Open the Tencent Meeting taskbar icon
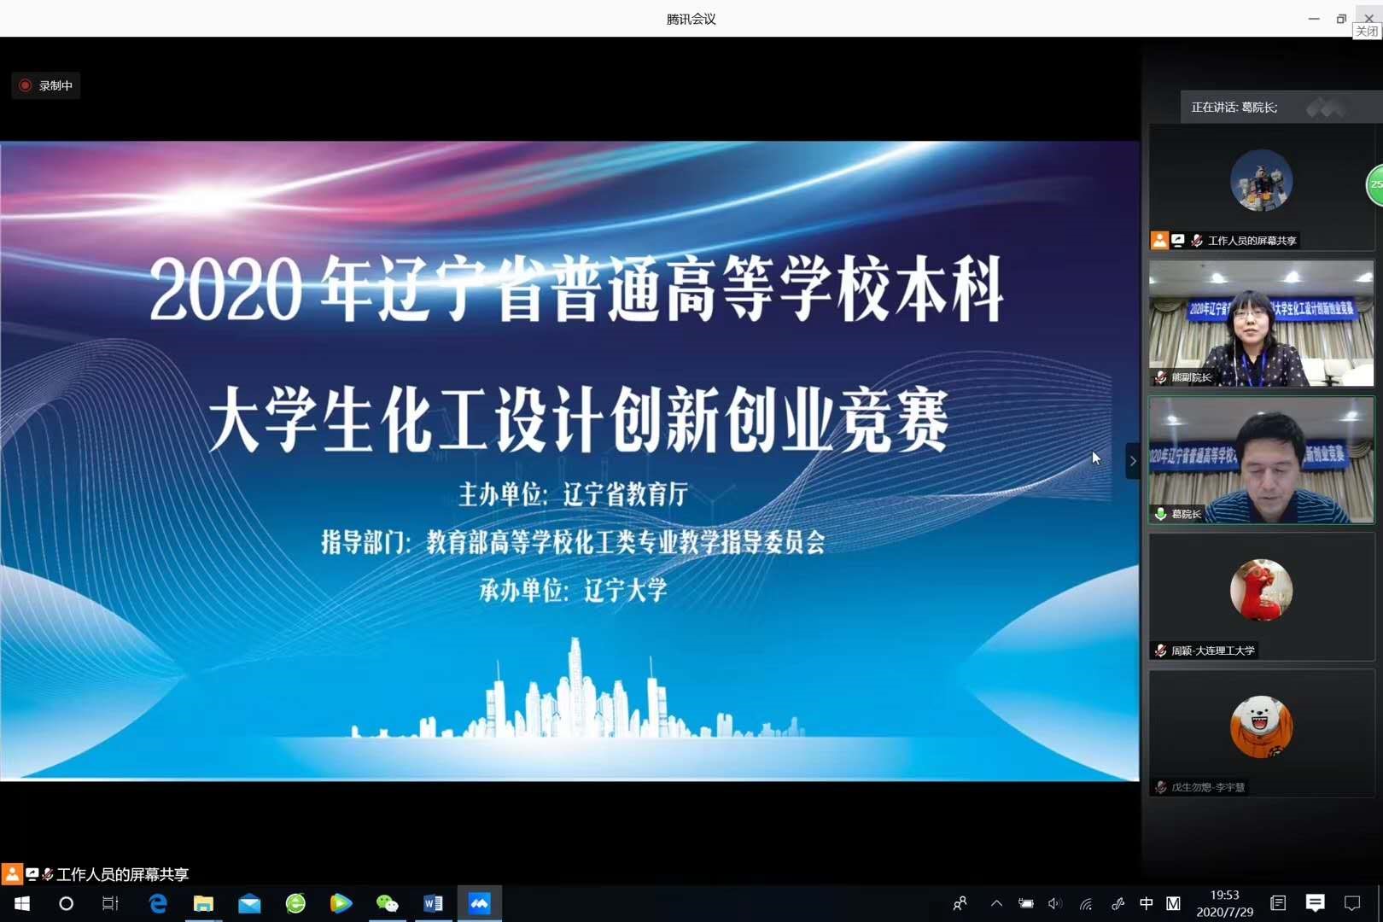Screen dimensions: 1383x922 [x=479, y=903]
